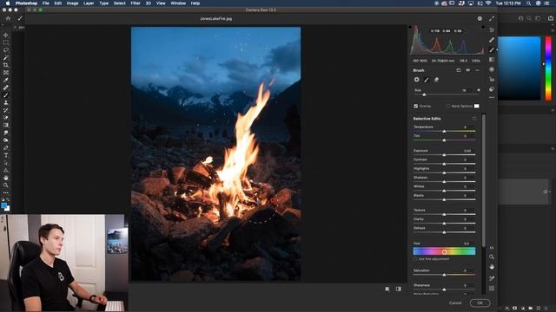This screenshot has height=312, width=556.
Task: Select the Rectangular Marquee tool
Action: pyautogui.click(x=6, y=42)
